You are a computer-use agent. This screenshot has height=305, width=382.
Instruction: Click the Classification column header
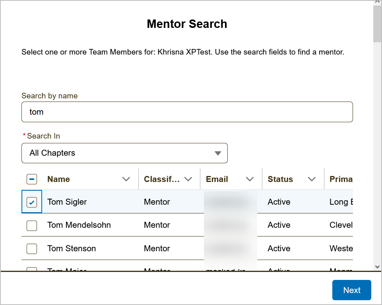162,179
